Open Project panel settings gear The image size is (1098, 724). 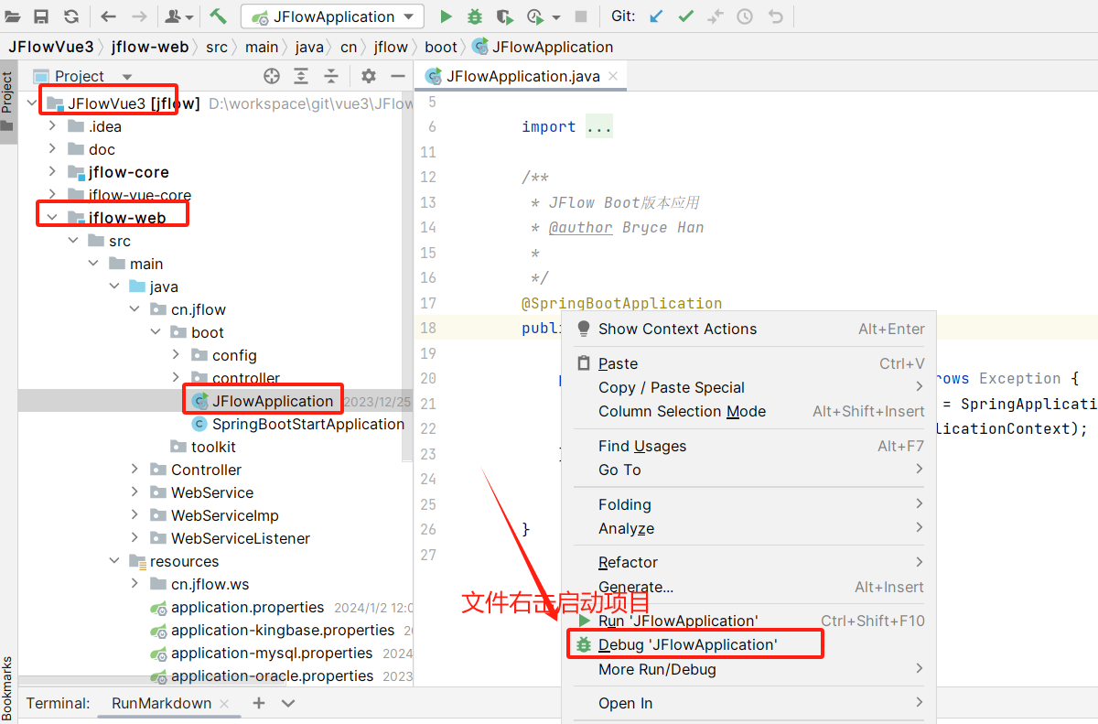368,76
